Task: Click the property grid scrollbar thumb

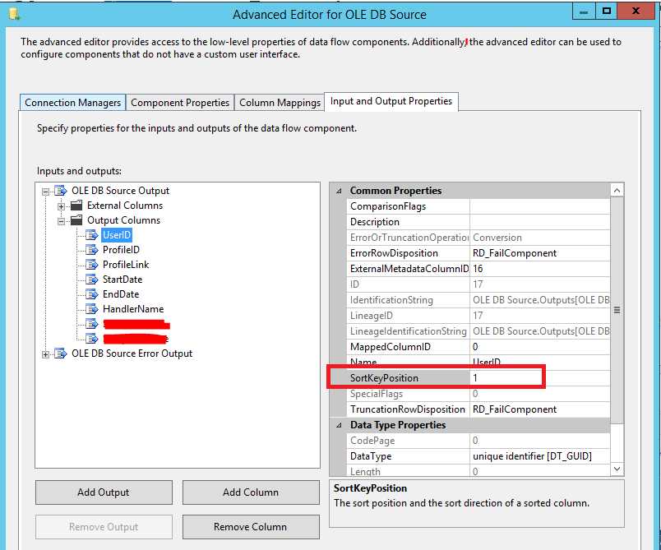Action: [617, 310]
